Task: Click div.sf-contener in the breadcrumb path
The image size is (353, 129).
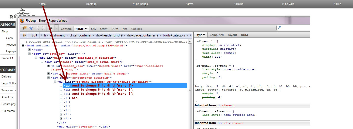Action: (x=80, y=35)
